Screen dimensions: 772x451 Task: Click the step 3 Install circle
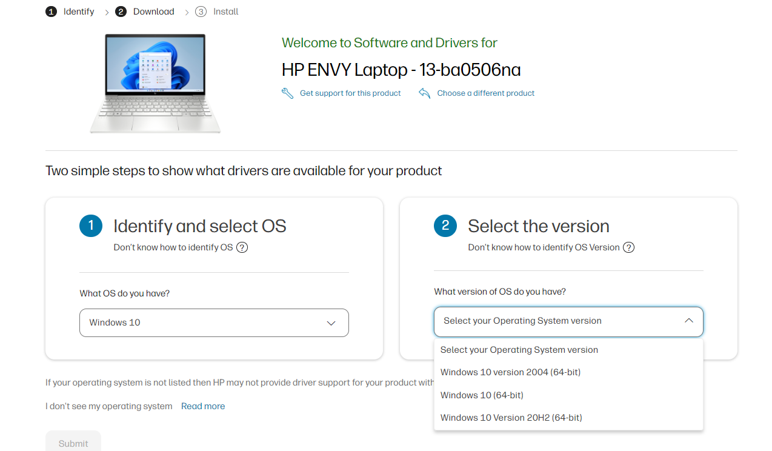click(201, 12)
